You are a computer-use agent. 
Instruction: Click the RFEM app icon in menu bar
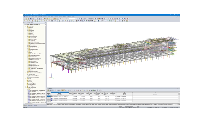click(25, 17)
